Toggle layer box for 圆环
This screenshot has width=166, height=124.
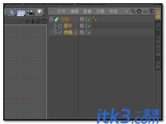pos(82,26)
